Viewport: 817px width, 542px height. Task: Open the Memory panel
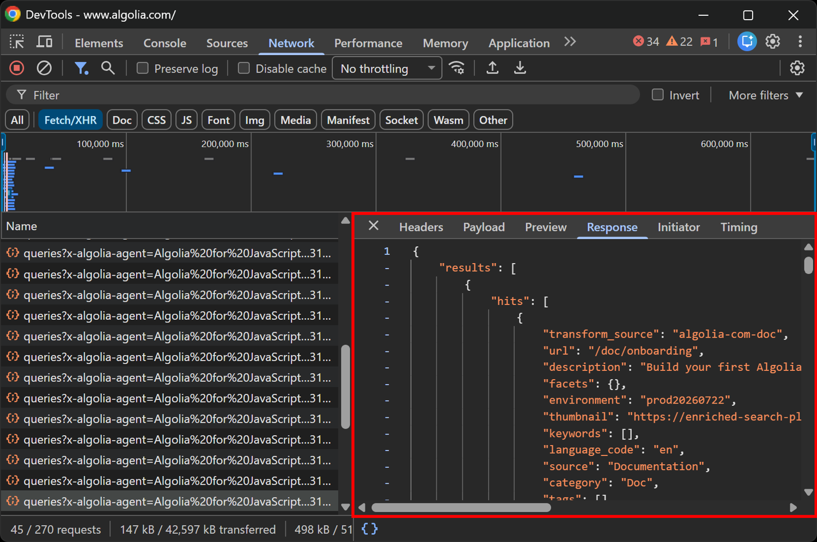[x=445, y=42]
